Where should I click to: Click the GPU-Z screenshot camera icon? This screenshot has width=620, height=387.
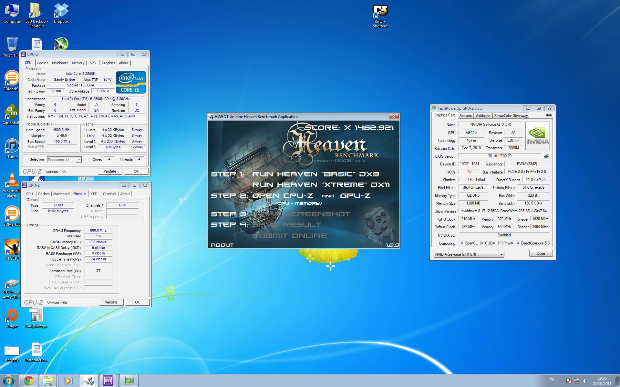[x=549, y=115]
